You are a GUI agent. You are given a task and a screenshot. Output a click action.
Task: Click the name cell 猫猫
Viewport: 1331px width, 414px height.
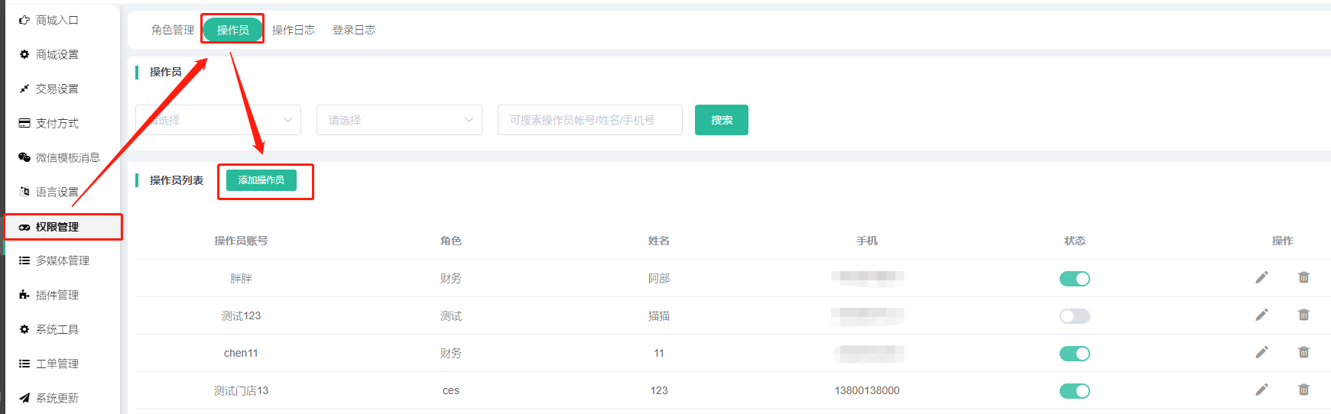(659, 315)
